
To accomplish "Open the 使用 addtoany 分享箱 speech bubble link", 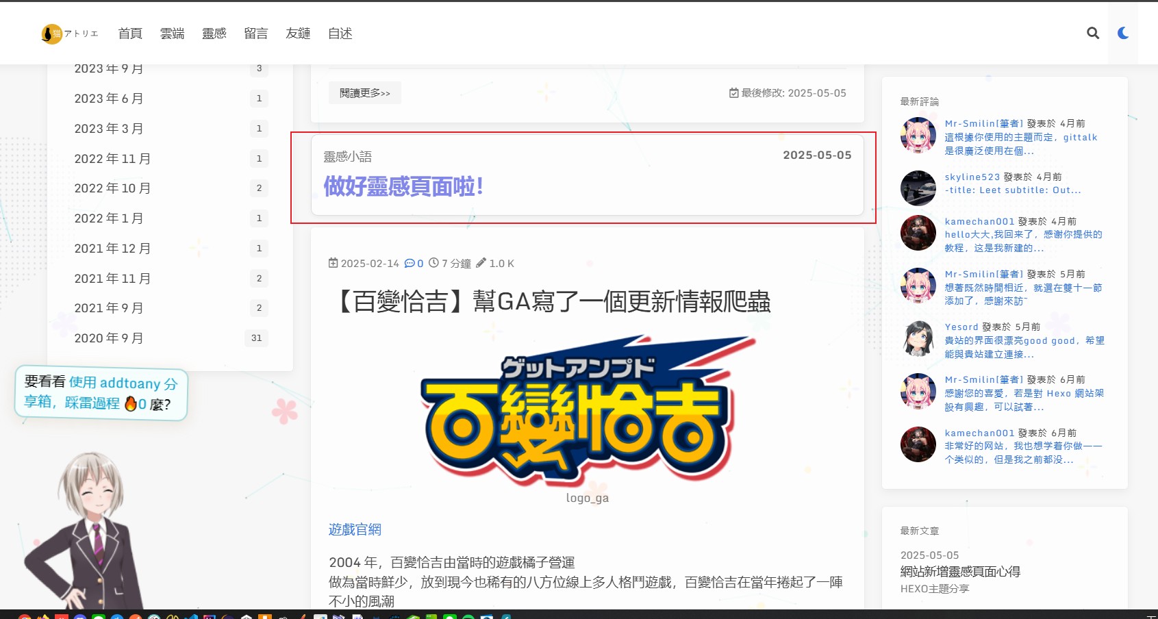I will [101, 392].
